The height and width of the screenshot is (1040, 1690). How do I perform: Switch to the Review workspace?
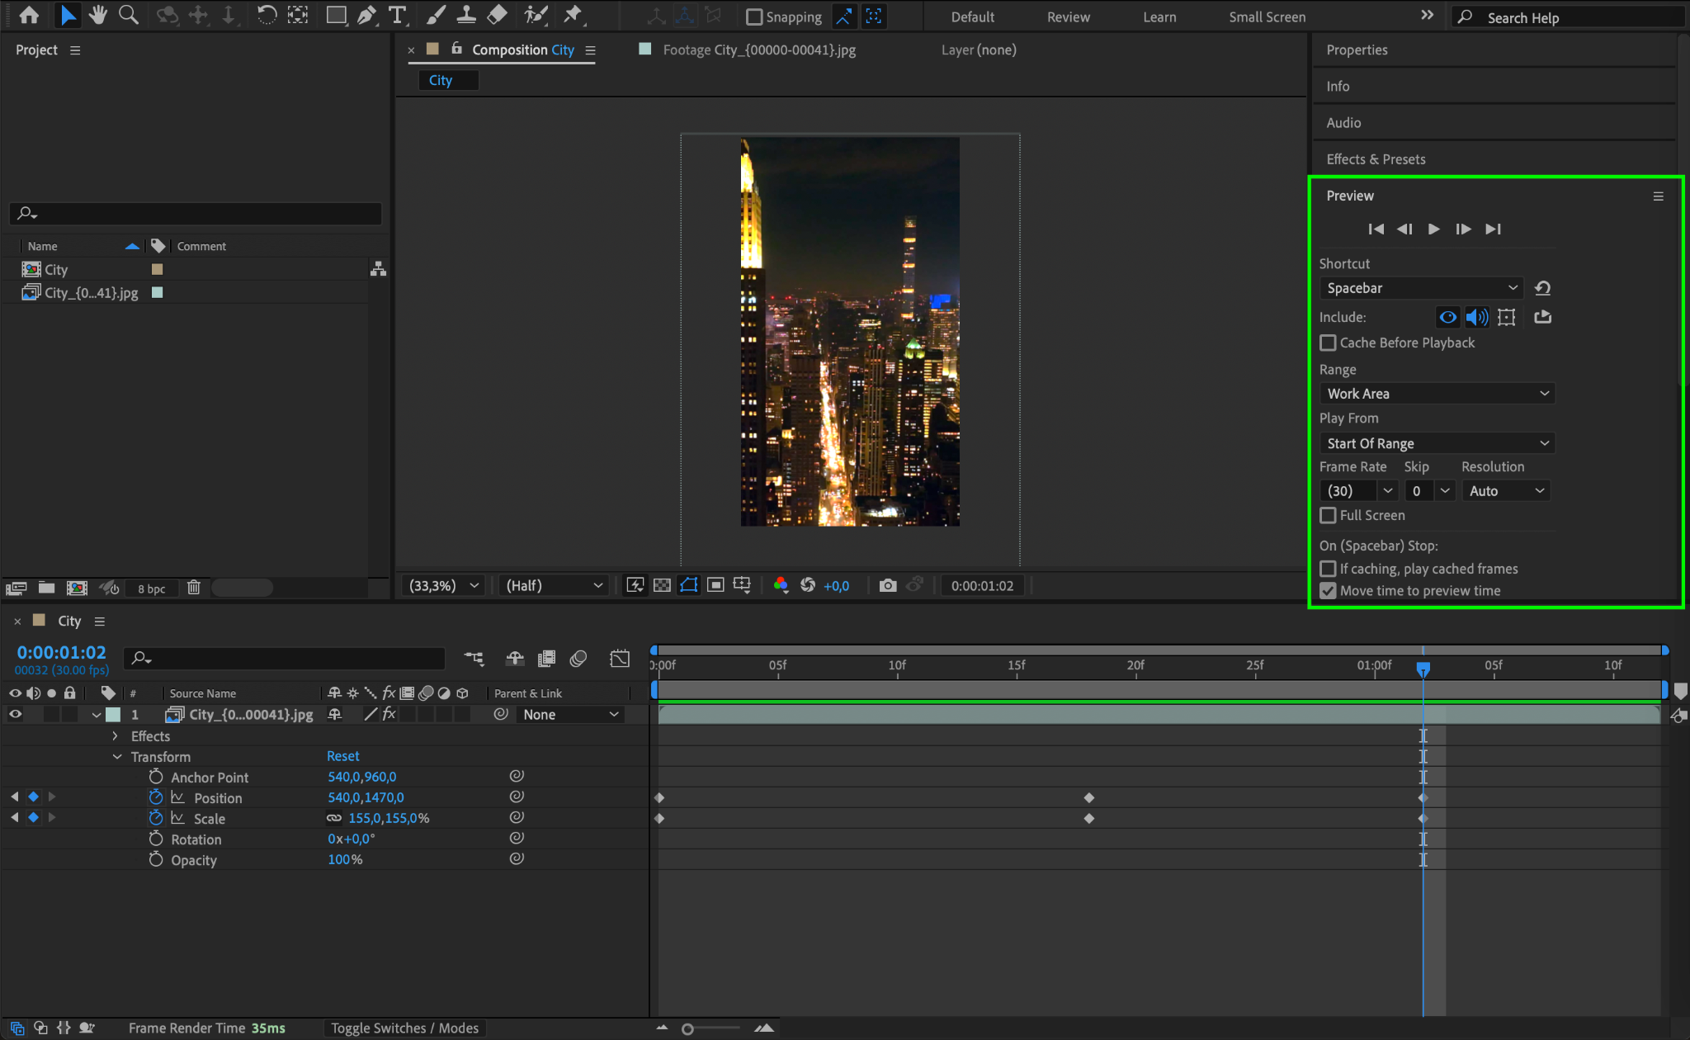tap(1068, 17)
